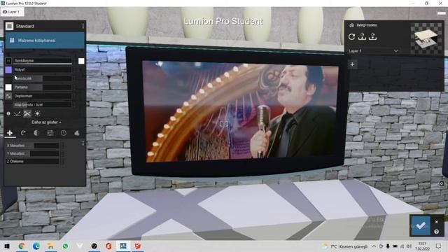
Task: Open File Explorer from the taskbar
Action: (50, 246)
